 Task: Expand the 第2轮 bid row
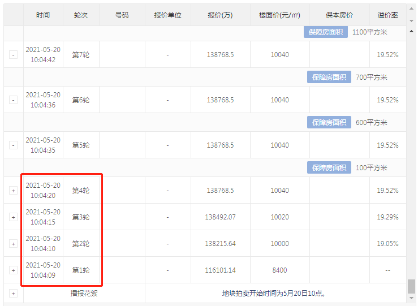[x=13, y=244]
